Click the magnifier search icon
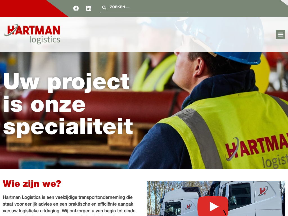This screenshot has width=288, height=216. 104,8
